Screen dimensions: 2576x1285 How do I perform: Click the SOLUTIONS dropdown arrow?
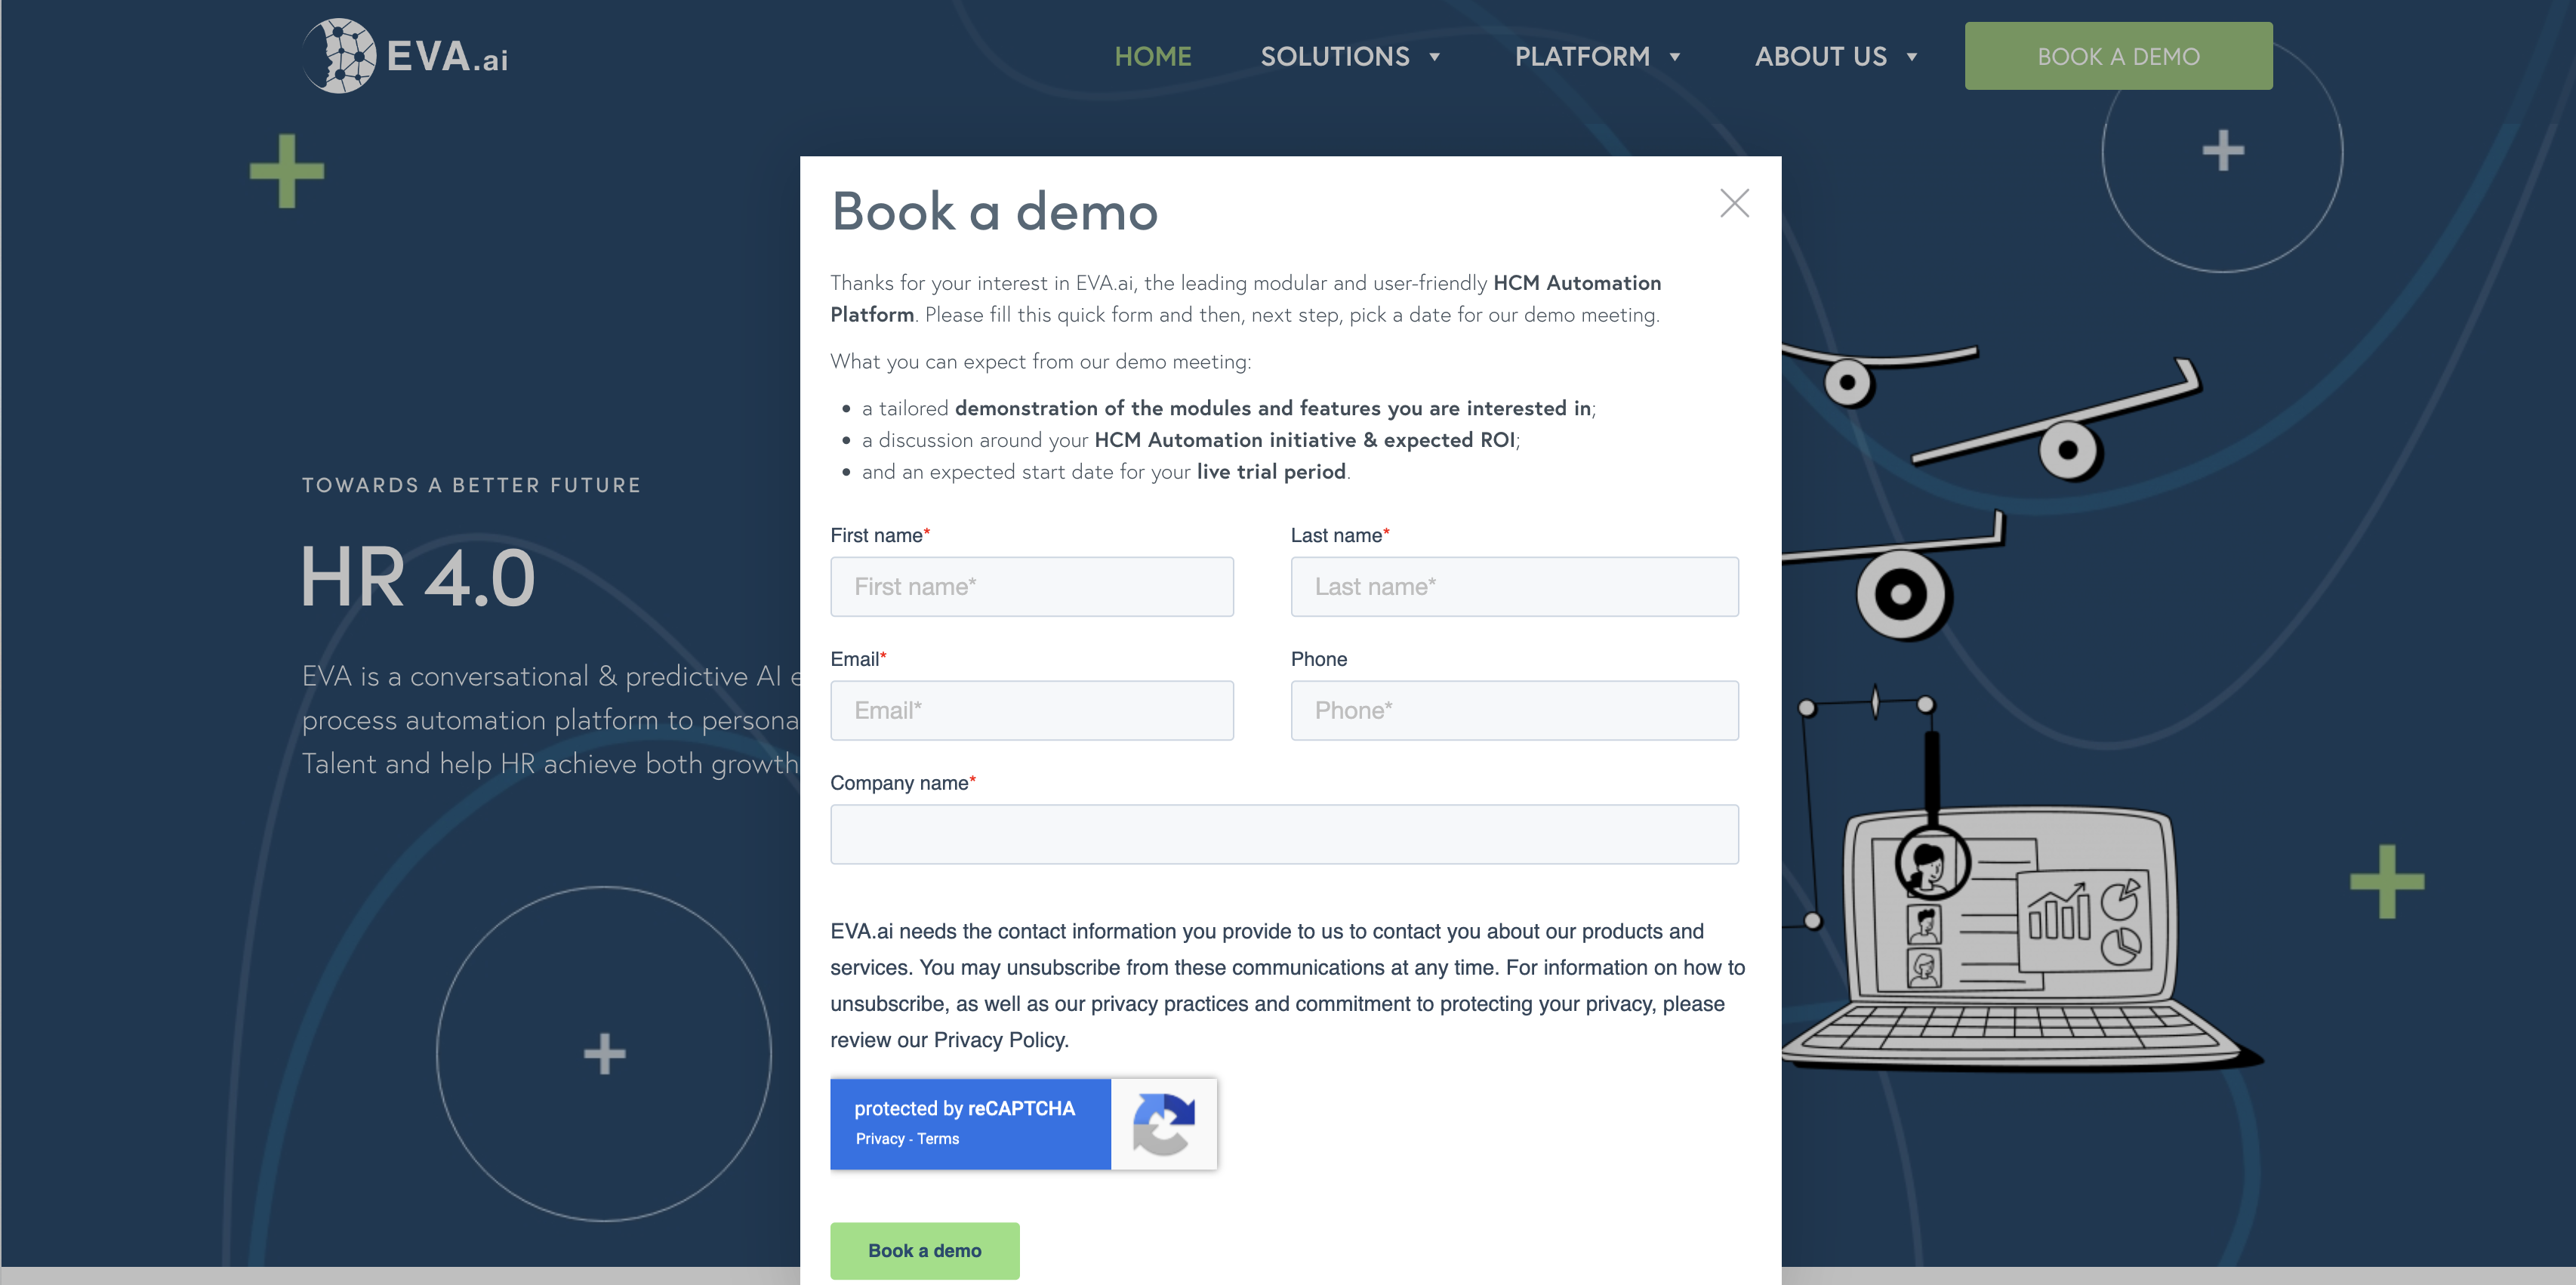pos(1439,56)
